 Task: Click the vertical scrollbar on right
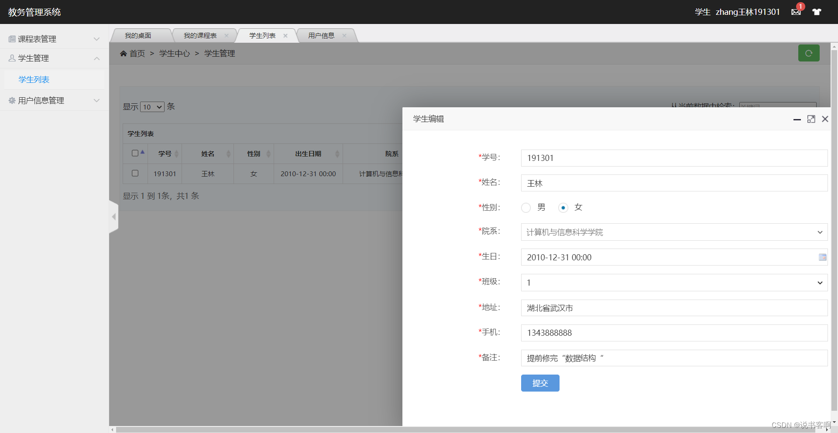pyautogui.click(x=834, y=230)
